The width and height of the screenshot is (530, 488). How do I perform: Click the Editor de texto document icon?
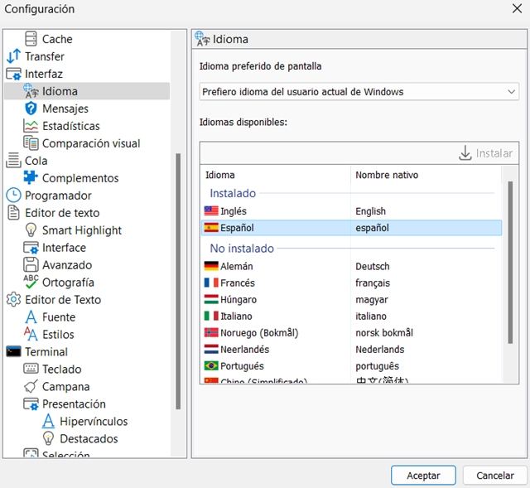click(x=13, y=213)
